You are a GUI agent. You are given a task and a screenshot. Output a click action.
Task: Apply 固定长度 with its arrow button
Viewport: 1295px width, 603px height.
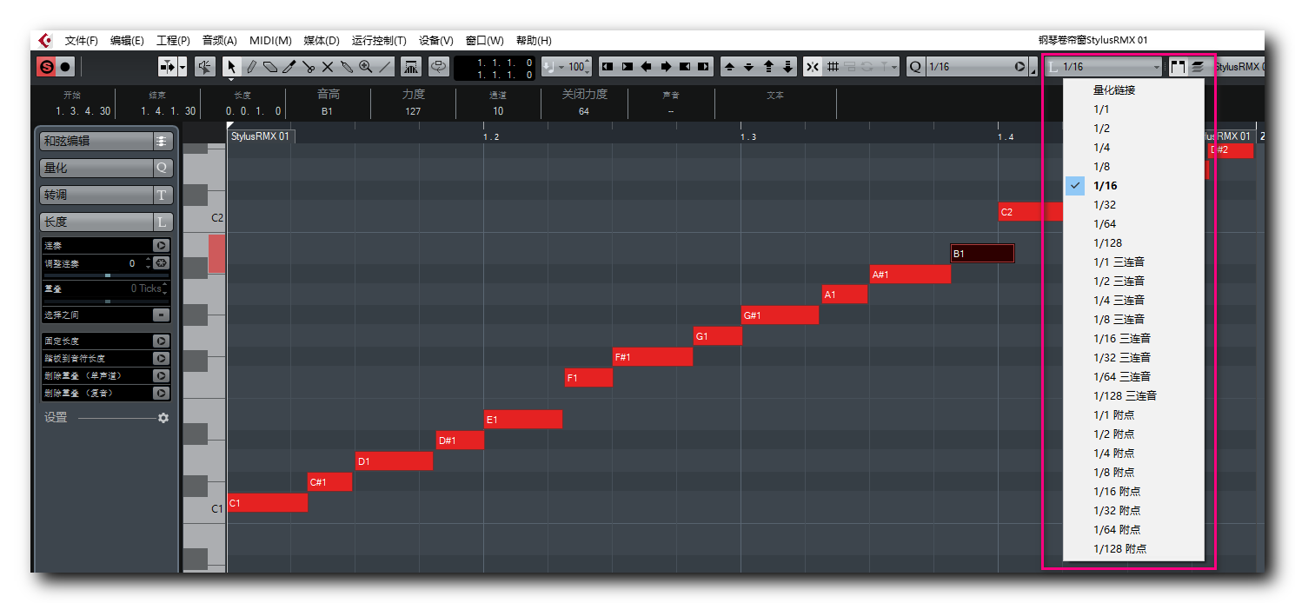(x=161, y=341)
